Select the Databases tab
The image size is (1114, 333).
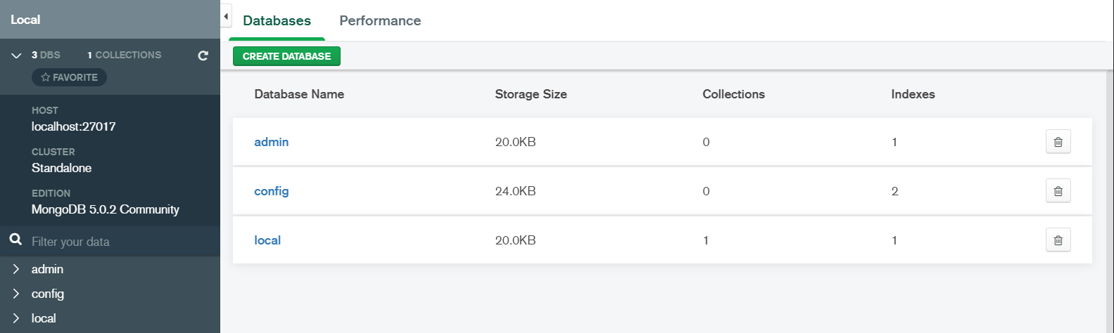click(x=277, y=21)
